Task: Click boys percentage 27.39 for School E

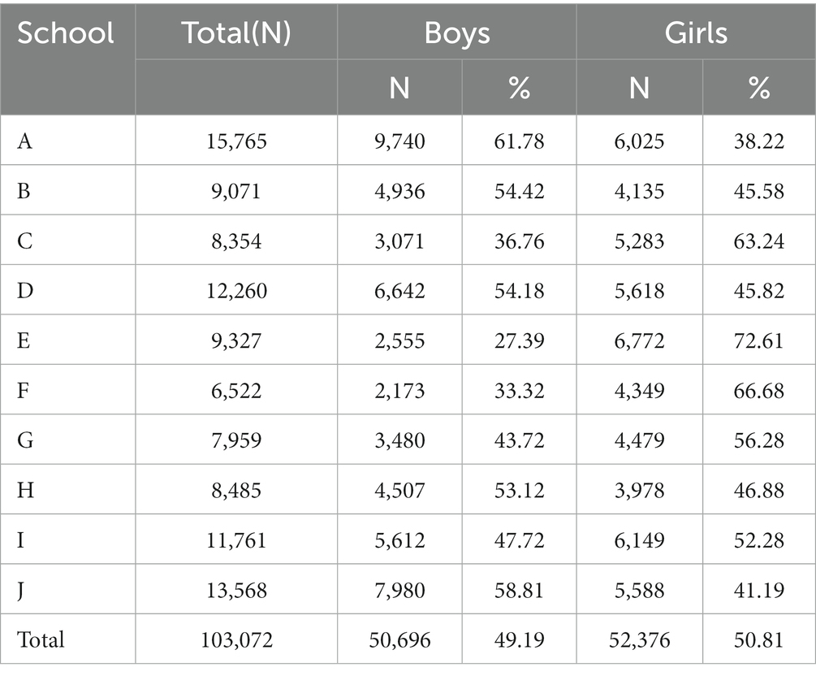Action: (520, 340)
